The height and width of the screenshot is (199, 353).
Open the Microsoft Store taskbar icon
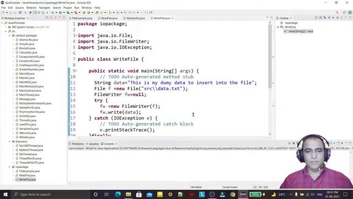point(139,194)
